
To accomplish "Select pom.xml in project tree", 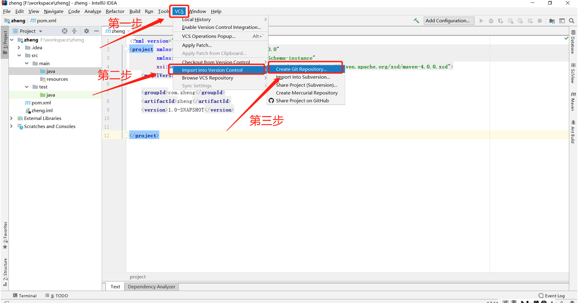I will (x=41, y=103).
